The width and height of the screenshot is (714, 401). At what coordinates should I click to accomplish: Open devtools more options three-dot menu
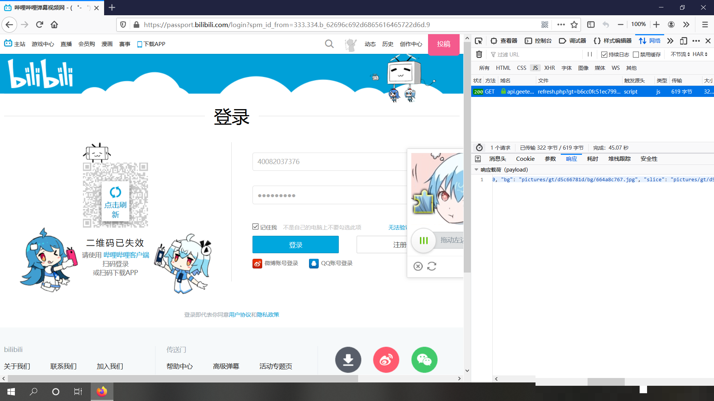pos(696,41)
